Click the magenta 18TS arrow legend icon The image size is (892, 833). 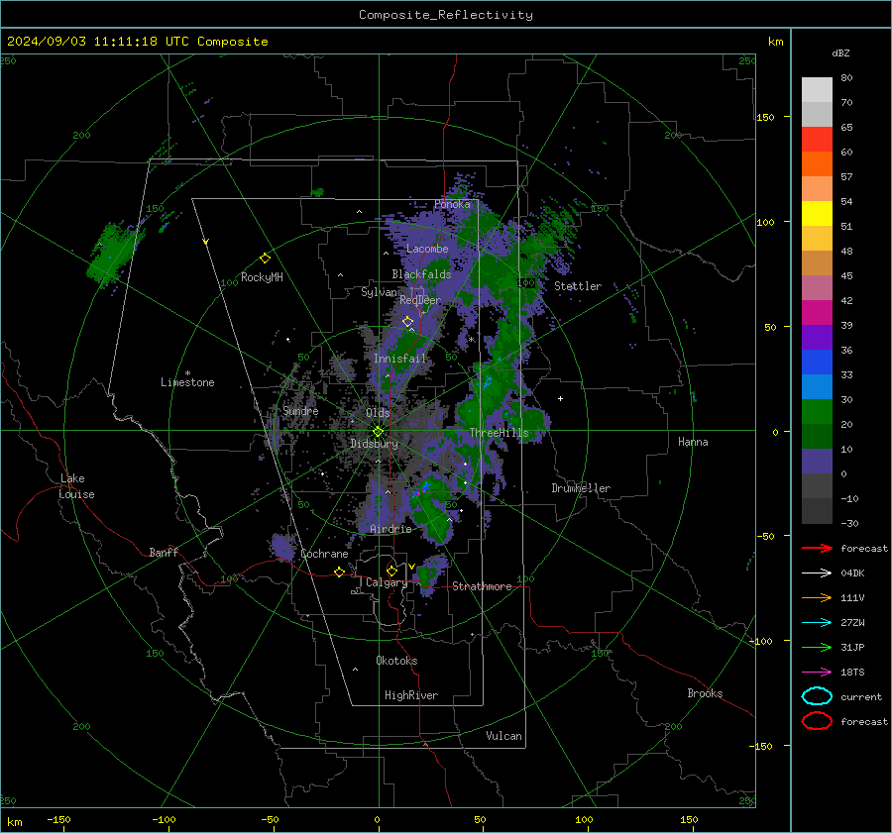(x=817, y=673)
